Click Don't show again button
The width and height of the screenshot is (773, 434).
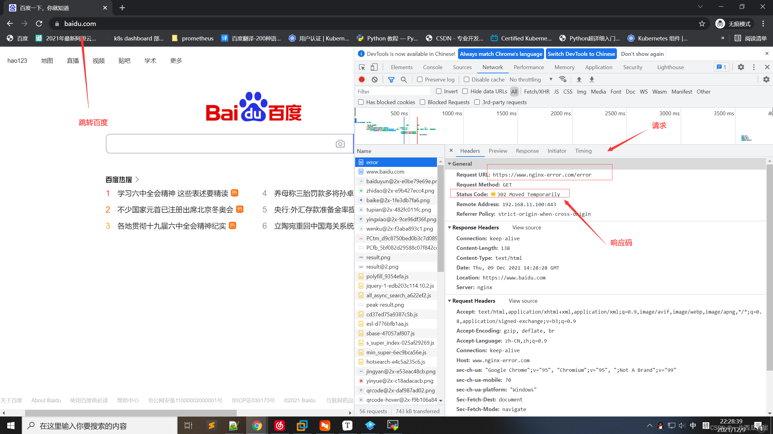click(x=642, y=54)
